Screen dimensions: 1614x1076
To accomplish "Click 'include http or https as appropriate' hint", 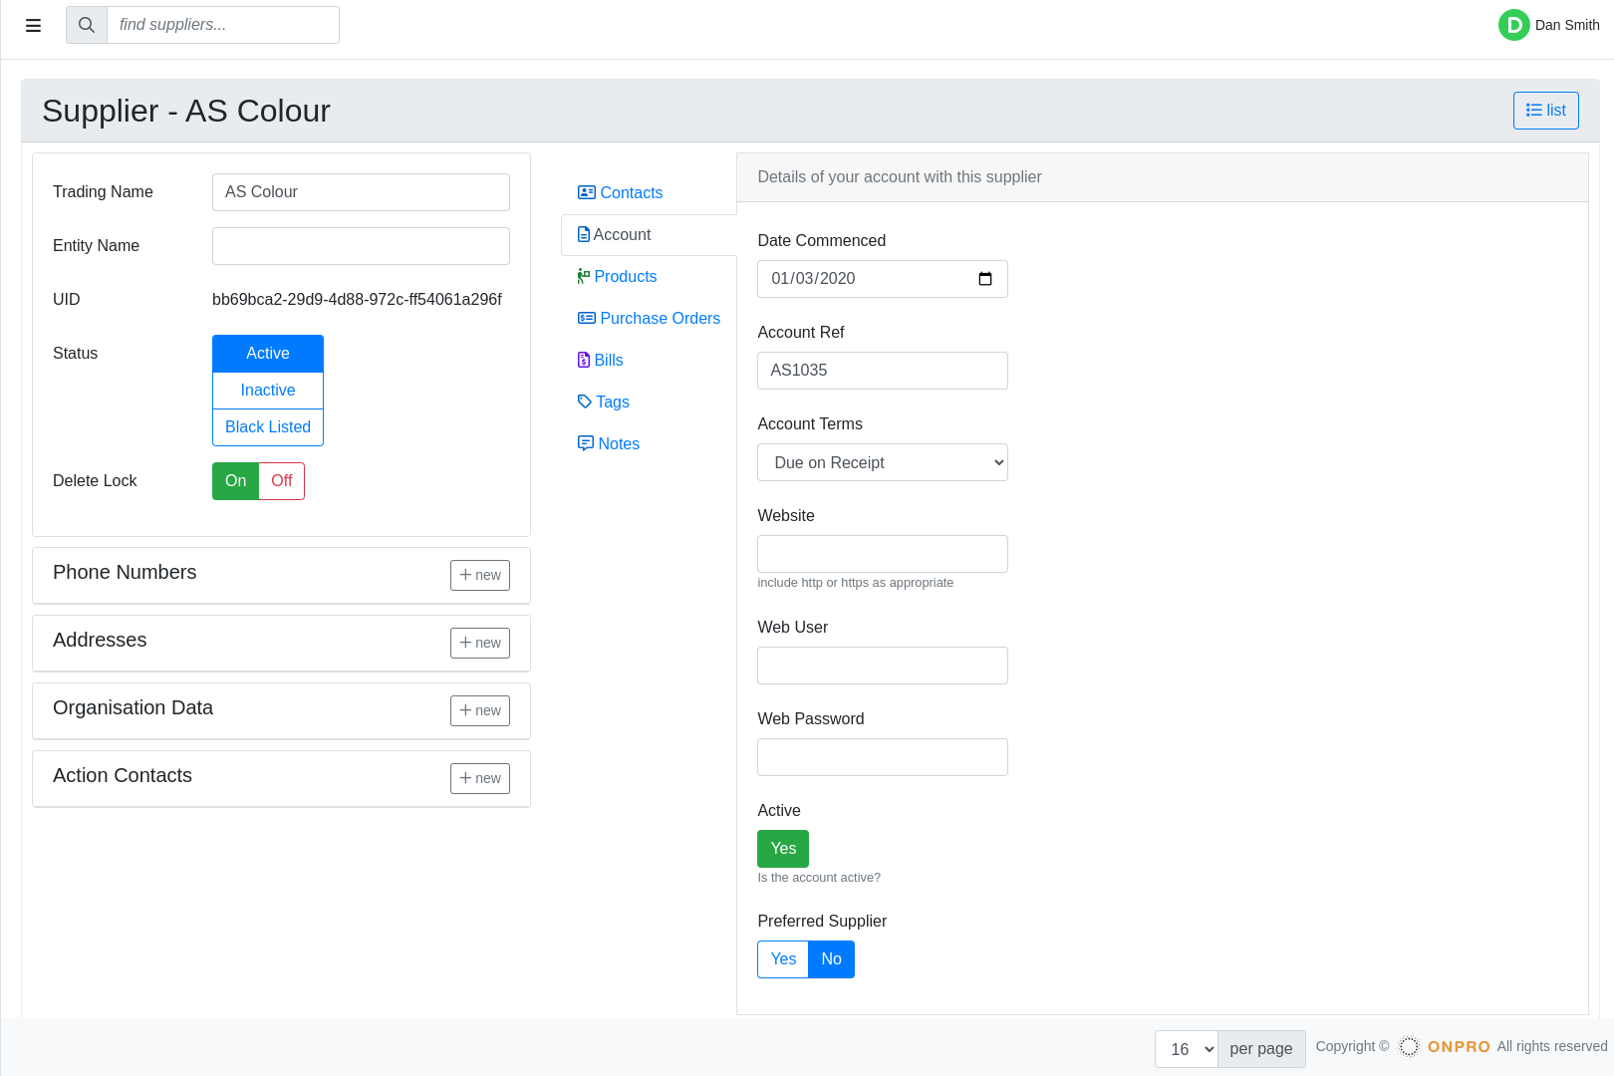I will coord(856,583).
